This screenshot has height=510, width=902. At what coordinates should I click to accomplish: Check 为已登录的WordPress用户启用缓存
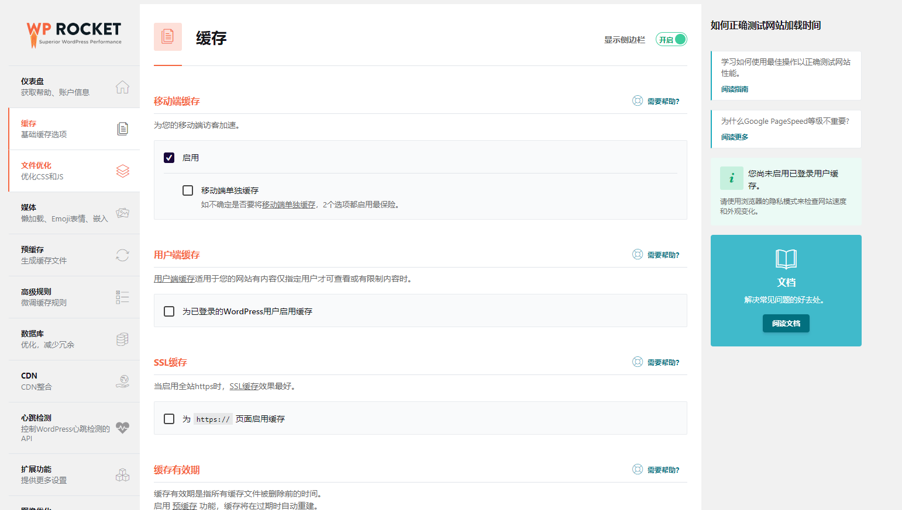tap(169, 311)
